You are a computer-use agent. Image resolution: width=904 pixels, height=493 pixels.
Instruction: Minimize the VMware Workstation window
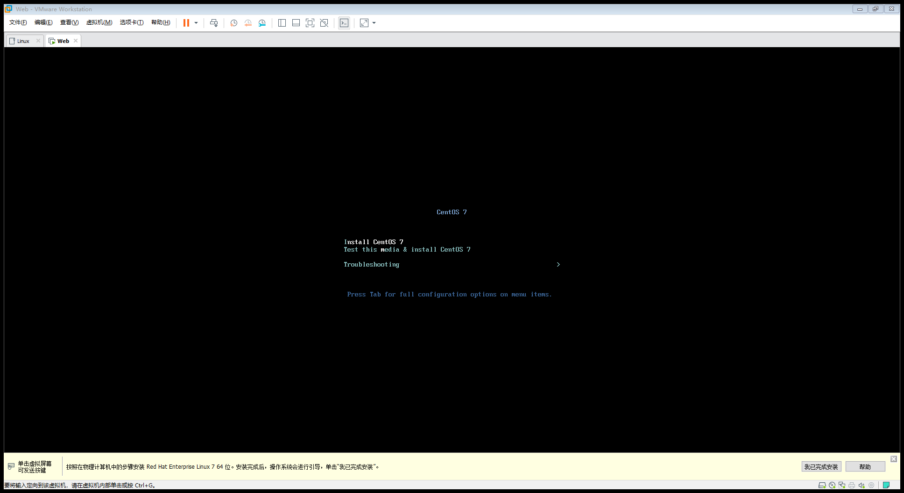pyautogui.click(x=860, y=9)
